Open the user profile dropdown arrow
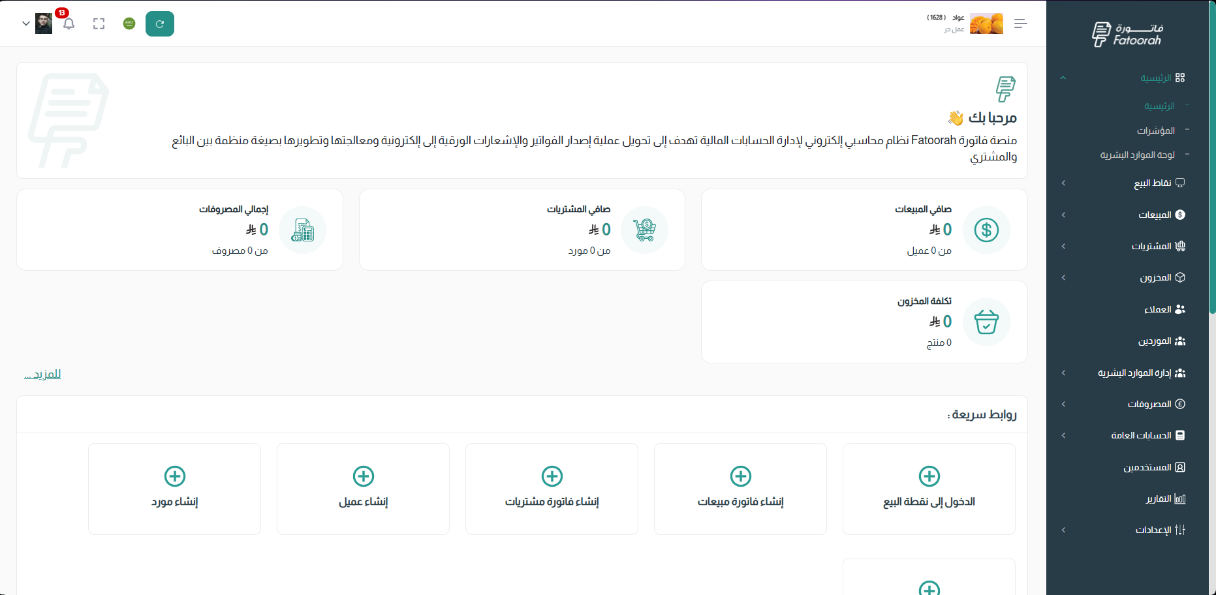 tap(26, 24)
